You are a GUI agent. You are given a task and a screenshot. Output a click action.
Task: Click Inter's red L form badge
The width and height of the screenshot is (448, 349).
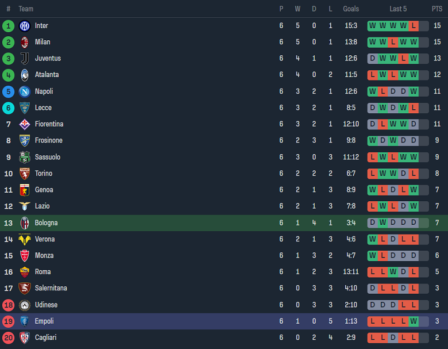coord(414,26)
